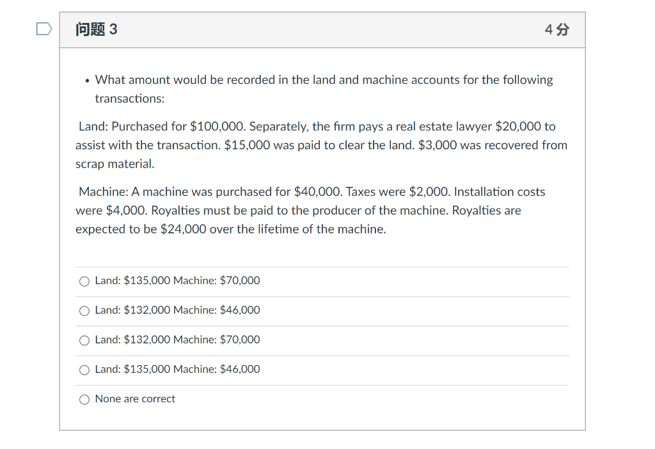Choose Land: $135,000 Machine: $46,000 radio button

(x=84, y=370)
